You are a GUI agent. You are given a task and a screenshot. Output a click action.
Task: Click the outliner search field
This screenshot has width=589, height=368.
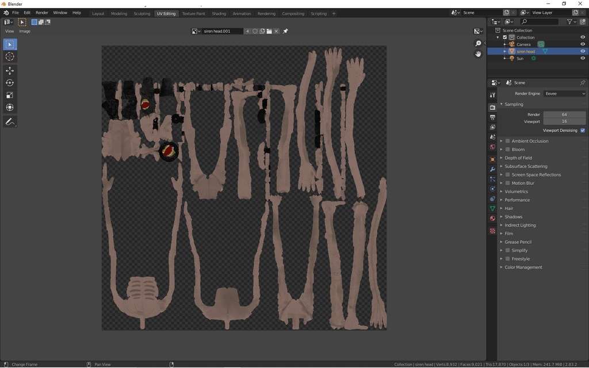pyautogui.click(x=540, y=22)
